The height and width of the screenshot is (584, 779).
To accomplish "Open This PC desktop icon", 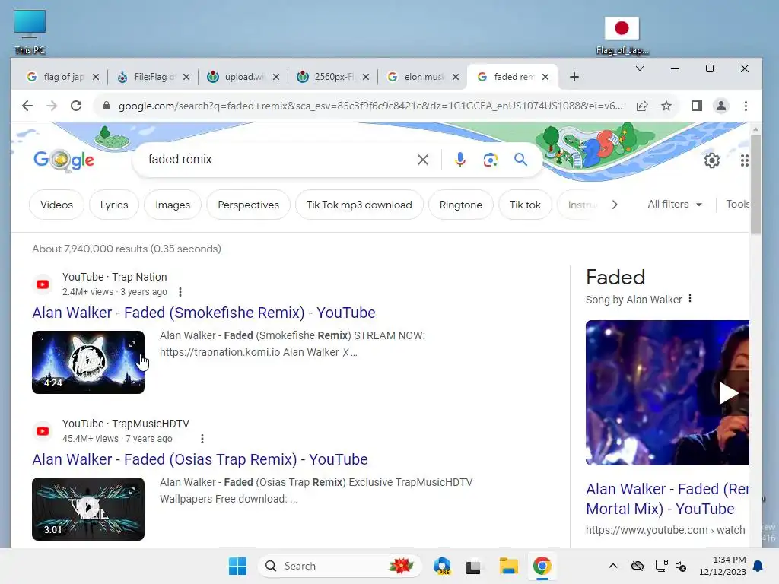I will [x=30, y=32].
